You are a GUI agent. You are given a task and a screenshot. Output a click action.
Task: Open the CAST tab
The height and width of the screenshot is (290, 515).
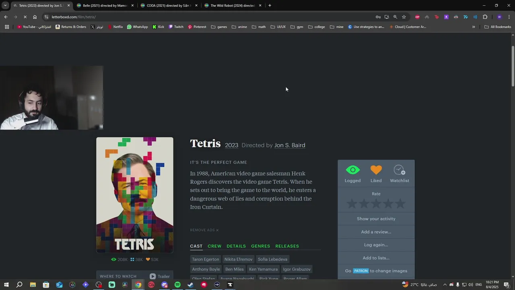click(196, 246)
